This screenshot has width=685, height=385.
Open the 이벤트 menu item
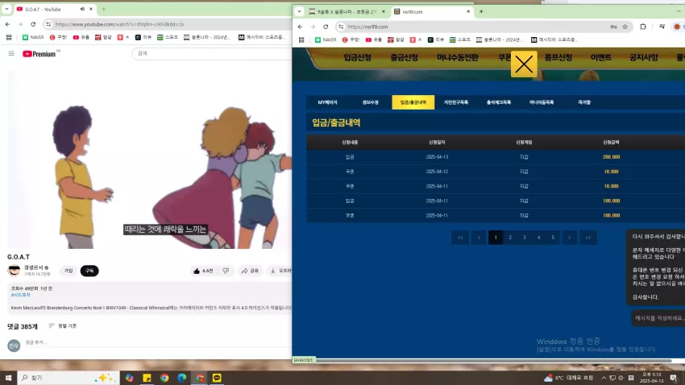[x=601, y=58]
